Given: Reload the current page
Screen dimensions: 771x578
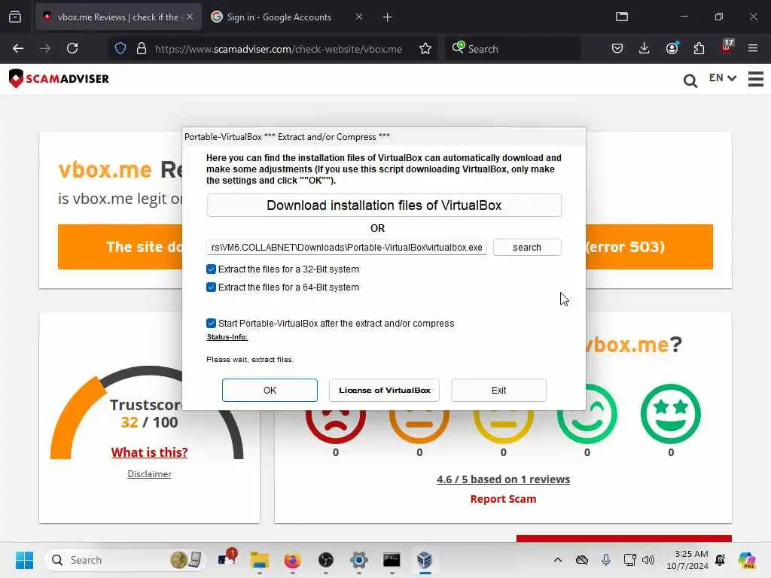Looking at the screenshot, I should (x=72, y=48).
